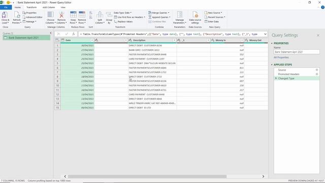Click the Split Column icon
This screenshot has height=183, width=325.
[100, 15]
